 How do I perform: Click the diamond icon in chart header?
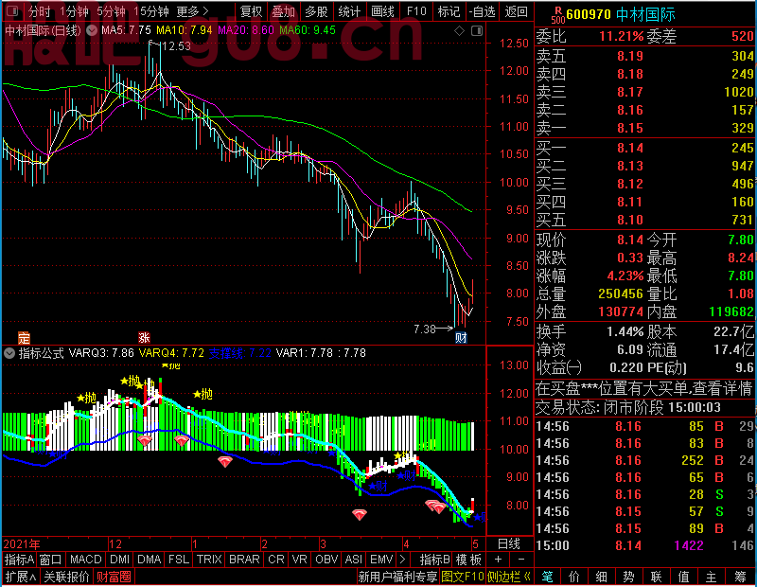459,31
